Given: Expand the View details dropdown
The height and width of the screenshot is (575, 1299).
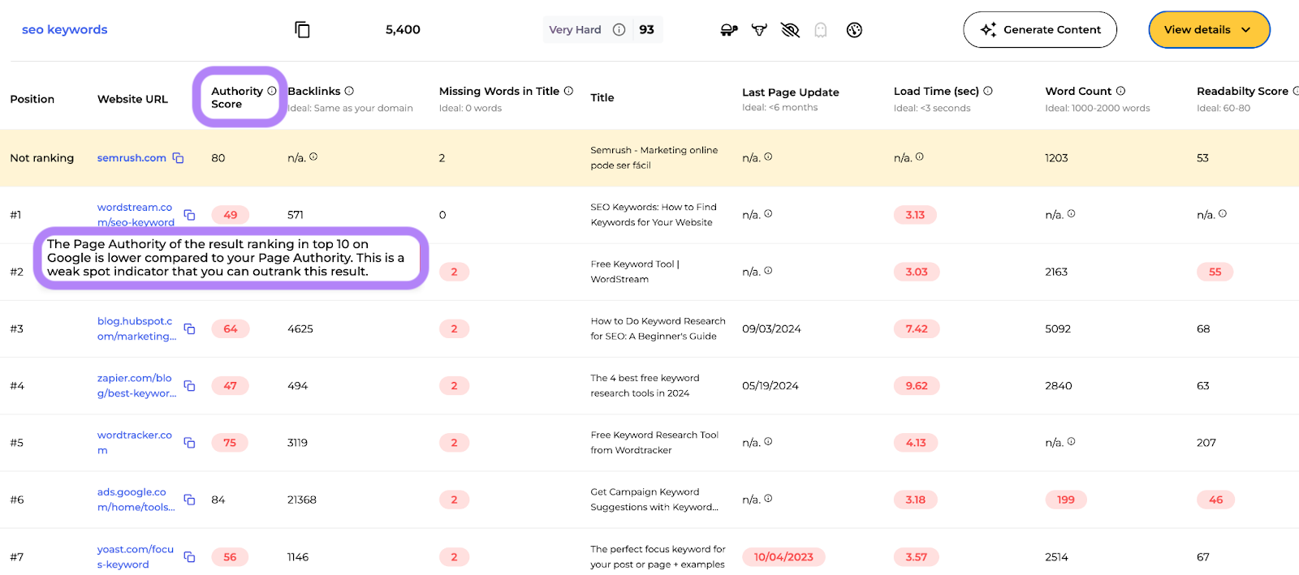Looking at the screenshot, I should click(x=1208, y=30).
